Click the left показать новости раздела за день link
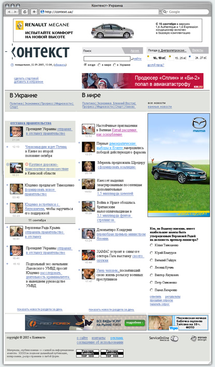The image size is (215, 367). click(x=39, y=309)
